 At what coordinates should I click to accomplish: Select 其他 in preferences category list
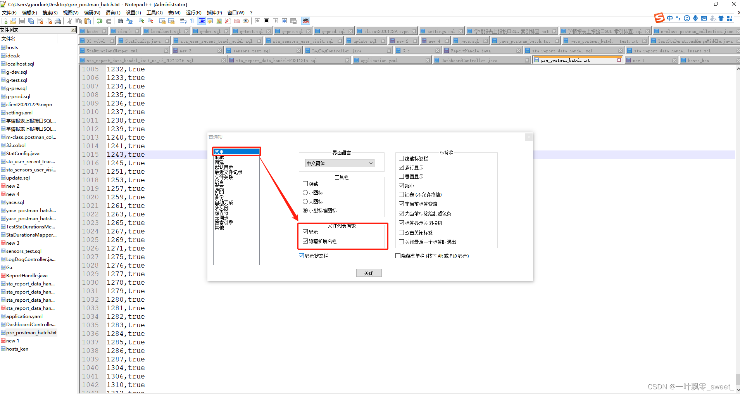point(219,228)
